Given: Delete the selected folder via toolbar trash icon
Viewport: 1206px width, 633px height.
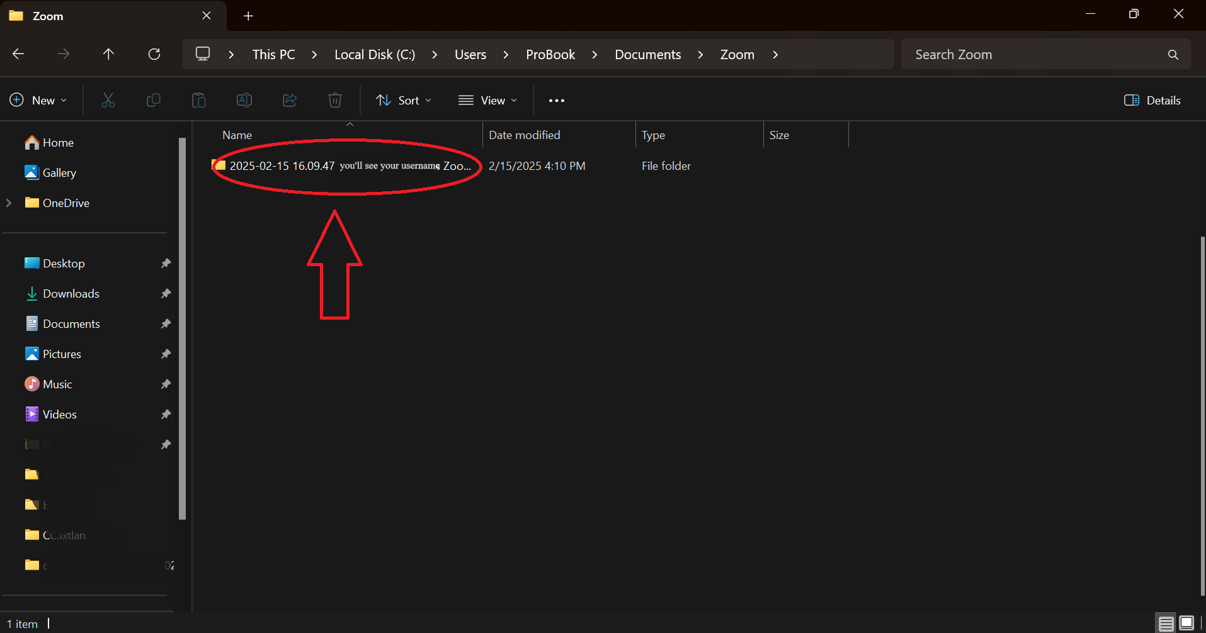Looking at the screenshot, I should (x=334, y=100).
